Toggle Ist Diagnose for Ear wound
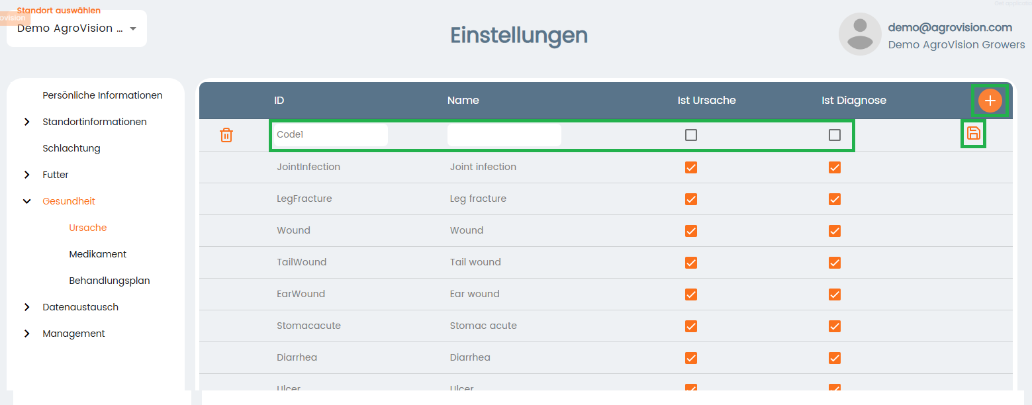 835,294
